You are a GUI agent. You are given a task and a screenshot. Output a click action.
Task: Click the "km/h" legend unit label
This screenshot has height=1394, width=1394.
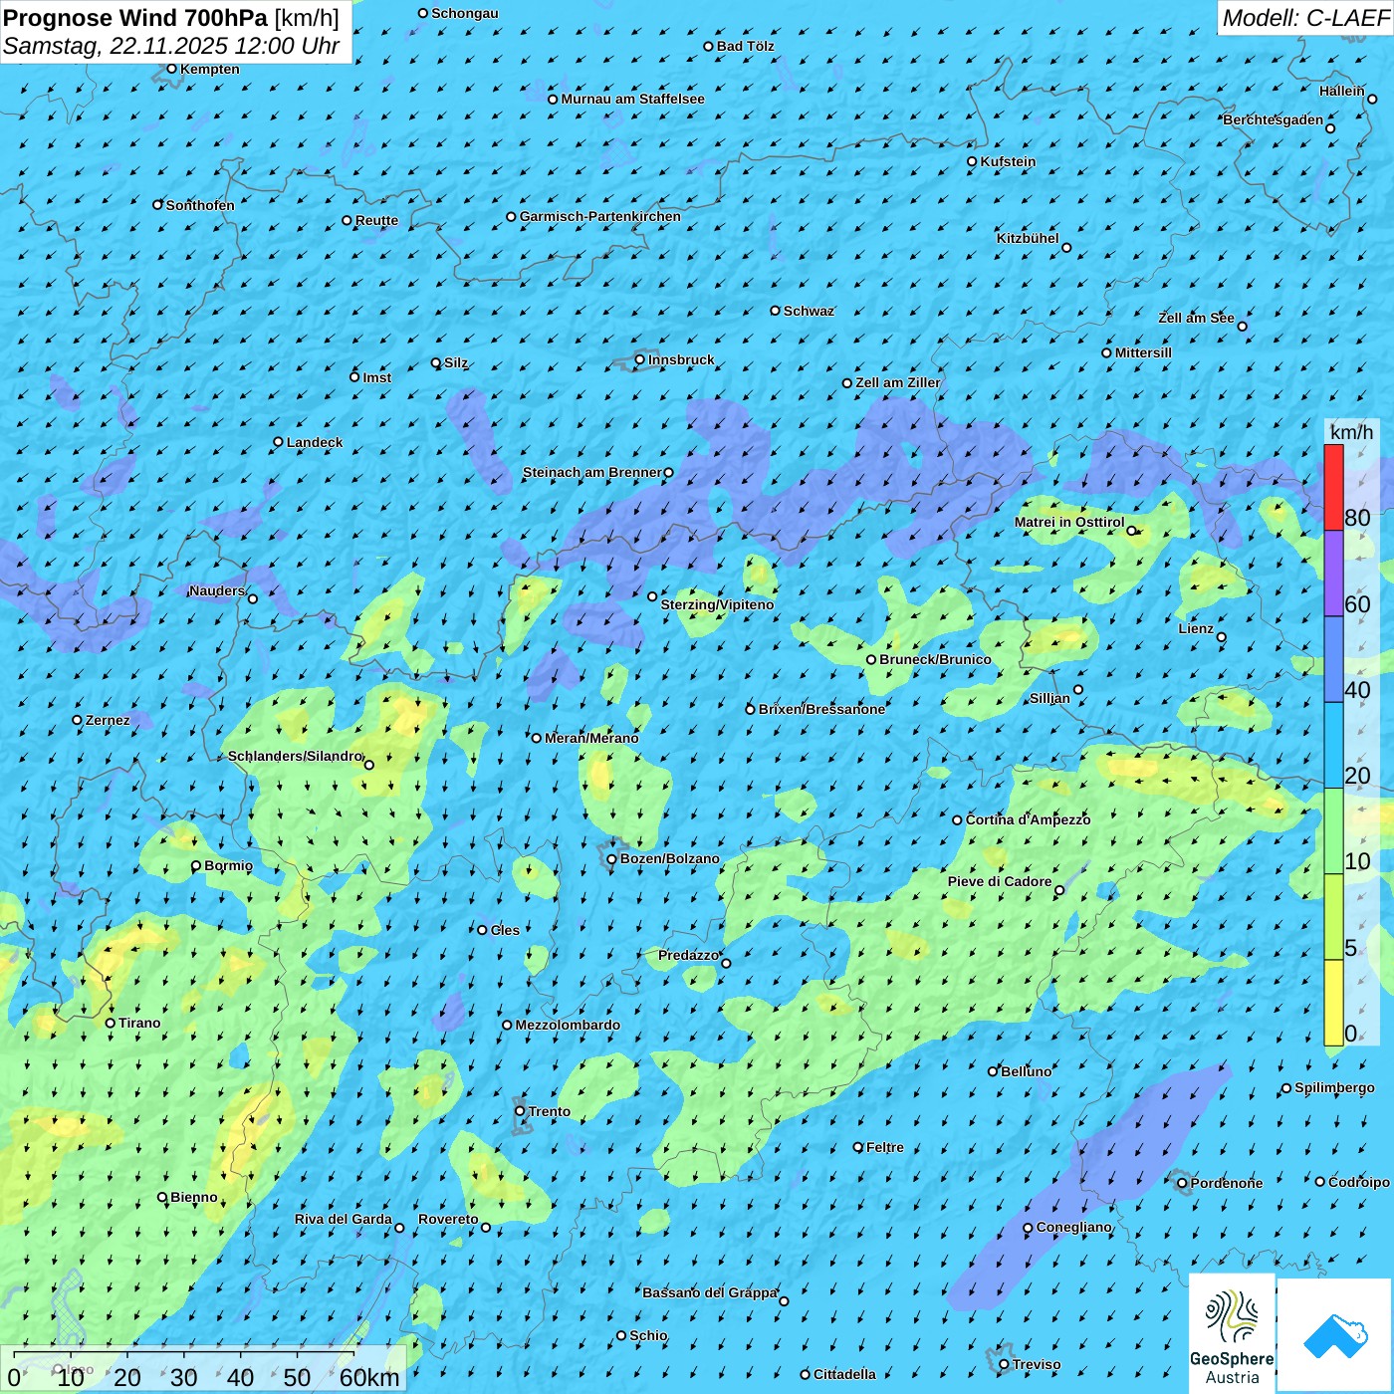(1351, 432)
